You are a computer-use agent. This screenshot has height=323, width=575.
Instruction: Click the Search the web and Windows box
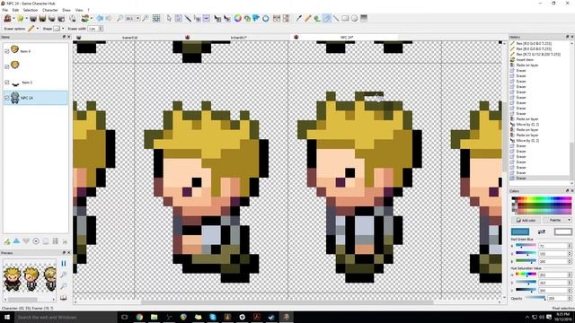point(66,317)
